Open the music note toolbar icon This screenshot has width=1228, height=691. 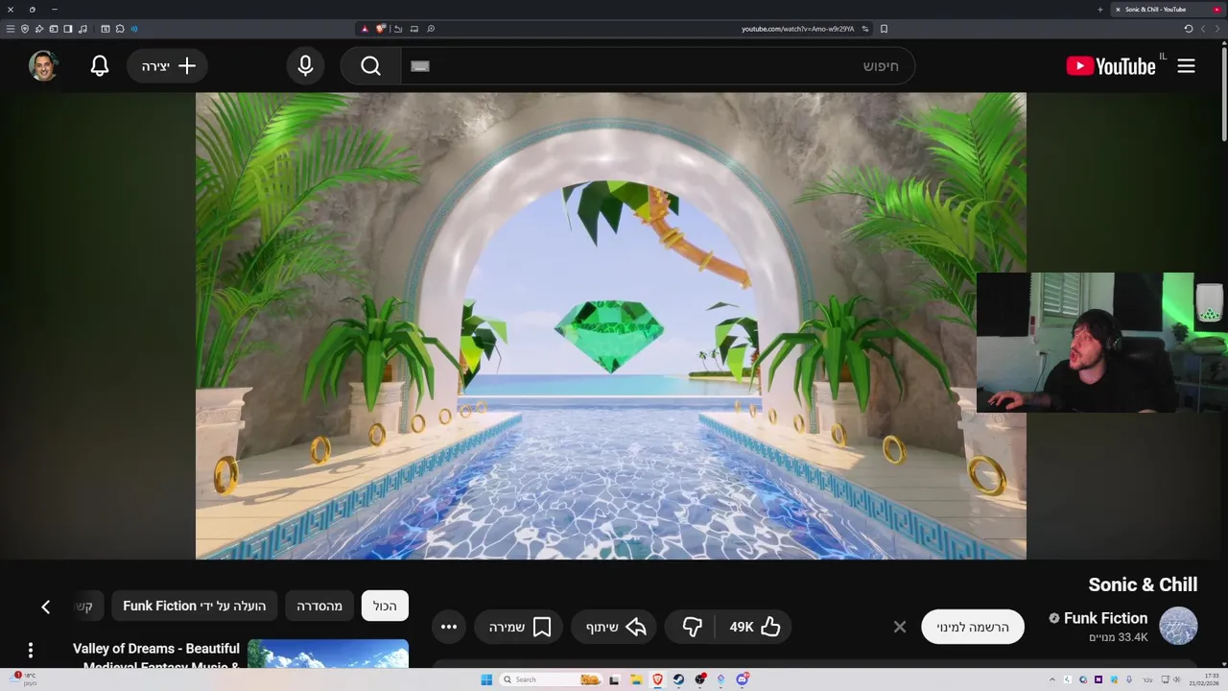tap(83, 29)
